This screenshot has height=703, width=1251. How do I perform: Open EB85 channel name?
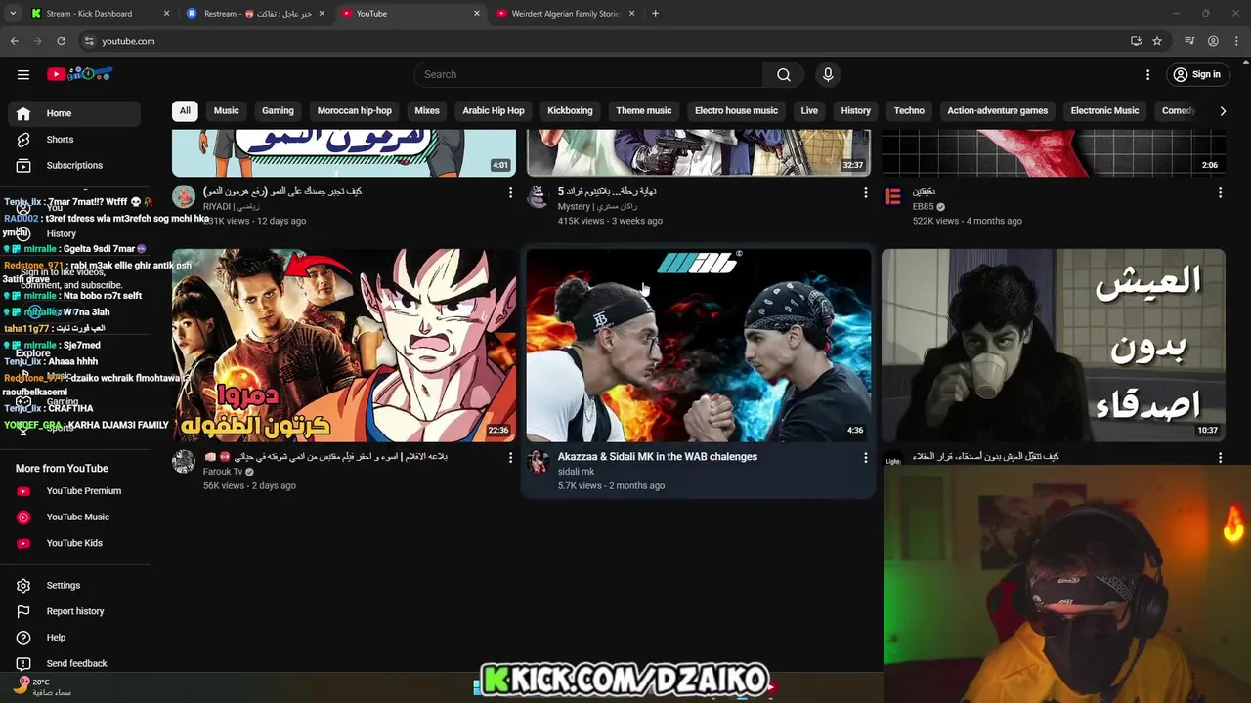click(x=923, y=207)
